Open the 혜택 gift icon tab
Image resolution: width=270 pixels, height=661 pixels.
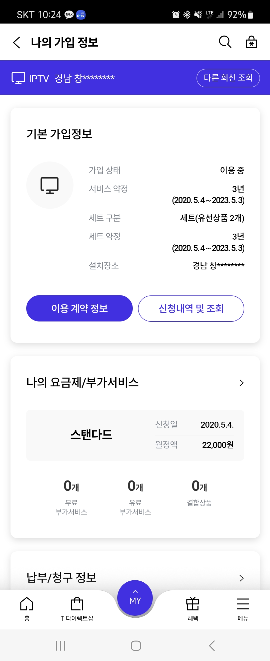pyautogui.click(x=193, y=609)
